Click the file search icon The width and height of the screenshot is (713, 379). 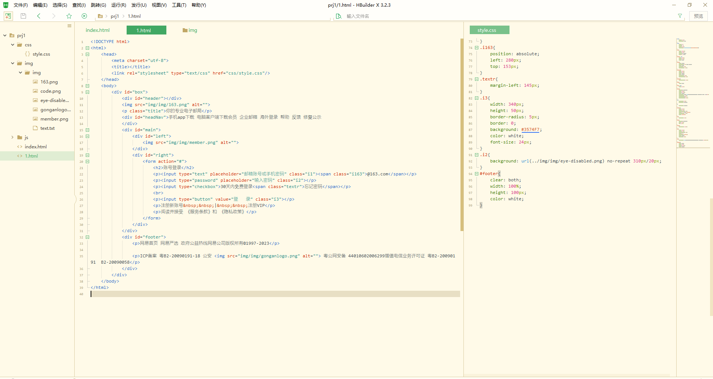338,16
